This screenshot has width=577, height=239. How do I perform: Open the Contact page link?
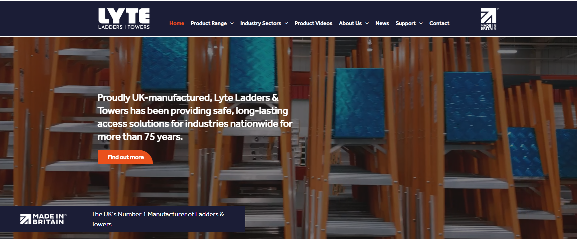click(x=439, y=23)
